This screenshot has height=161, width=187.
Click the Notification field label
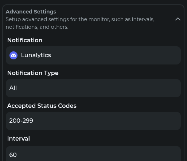[x=25, y=40]
